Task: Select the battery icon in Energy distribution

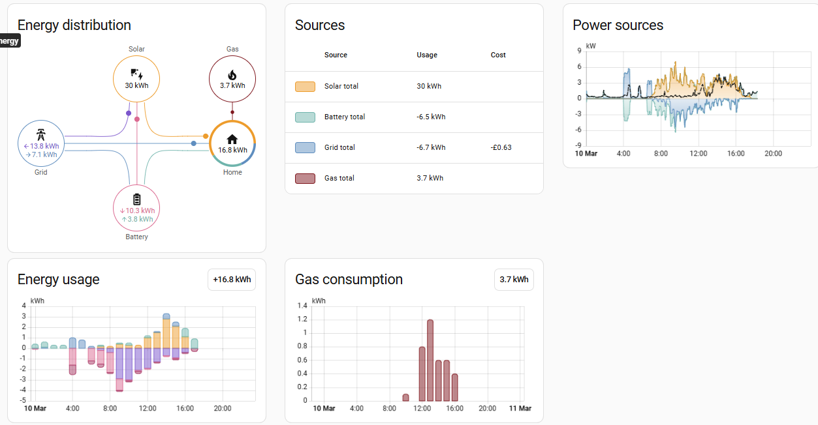Action: click(x=136, y=199)
